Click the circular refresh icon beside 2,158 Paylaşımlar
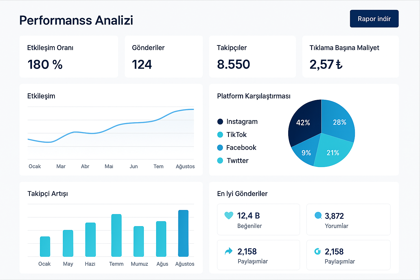Image resolution: width=420 pixels, height=280 pixels. pos(318,251)
